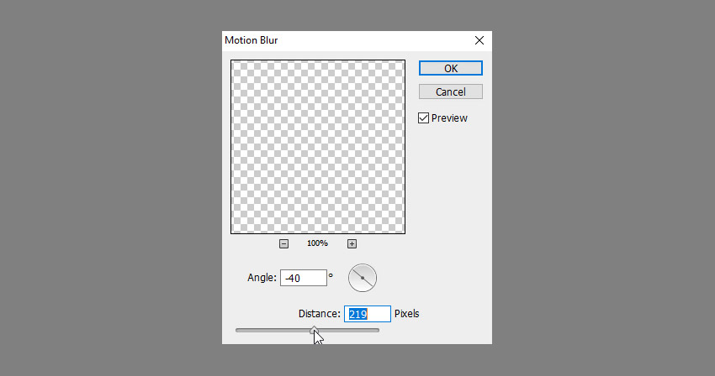Click the angle dial wheel

(x=363, y=278)
